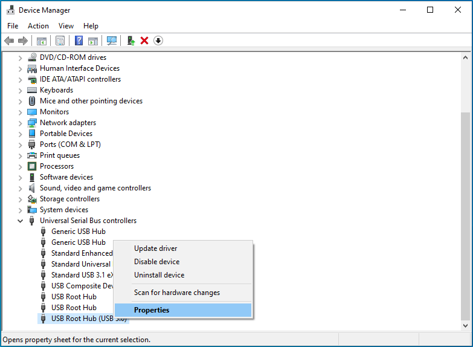Select the first Generic USB Hub device

[x=78, y=232]
